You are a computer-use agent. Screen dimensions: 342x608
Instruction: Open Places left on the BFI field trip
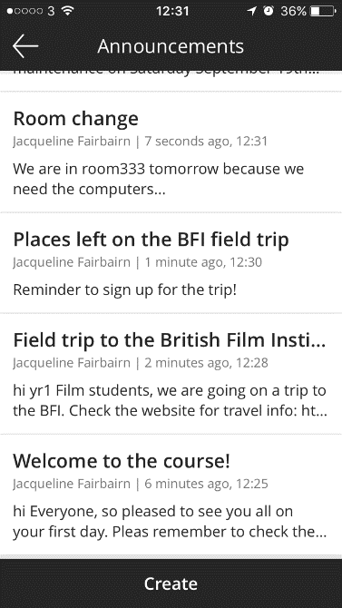(x=171, y=263)
